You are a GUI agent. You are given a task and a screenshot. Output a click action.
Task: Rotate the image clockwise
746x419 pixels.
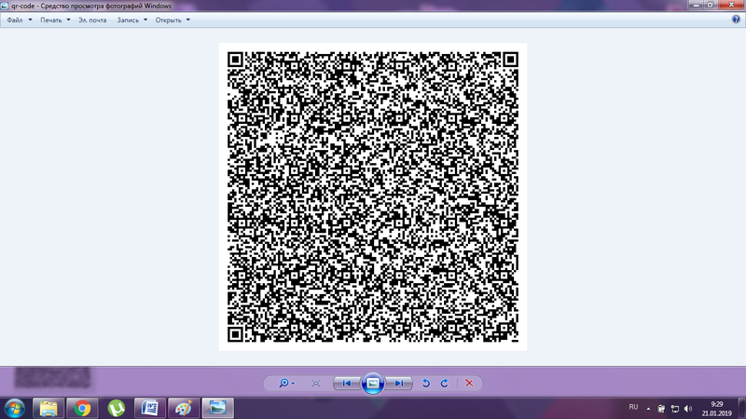click(445, 384)
